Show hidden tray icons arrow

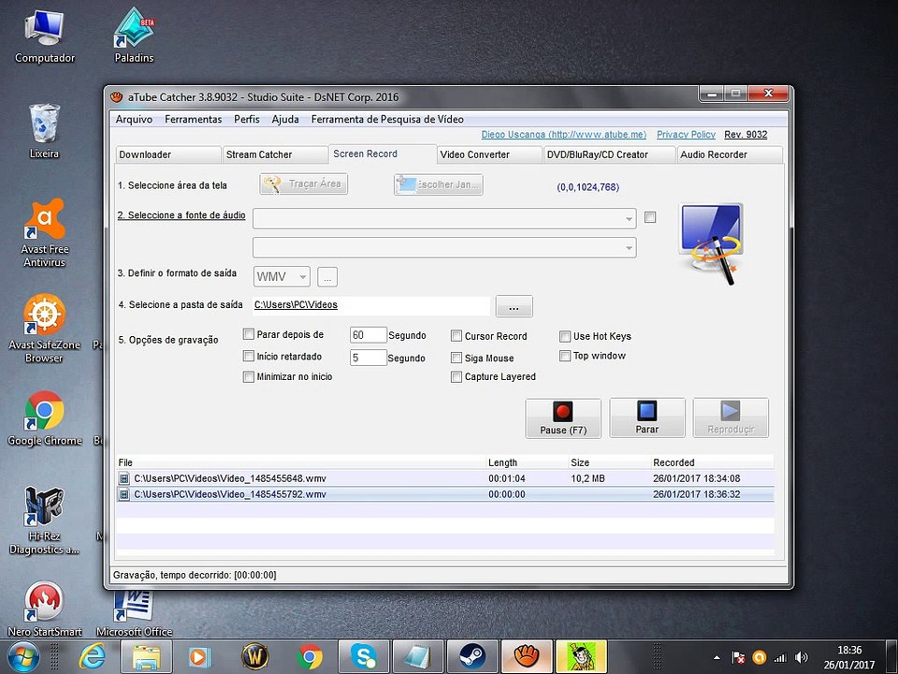(717, 658)
